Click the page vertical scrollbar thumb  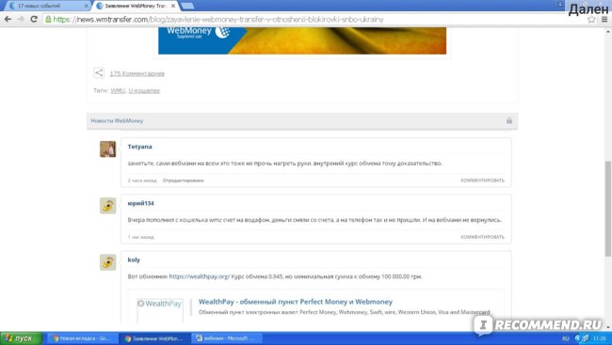607,209
